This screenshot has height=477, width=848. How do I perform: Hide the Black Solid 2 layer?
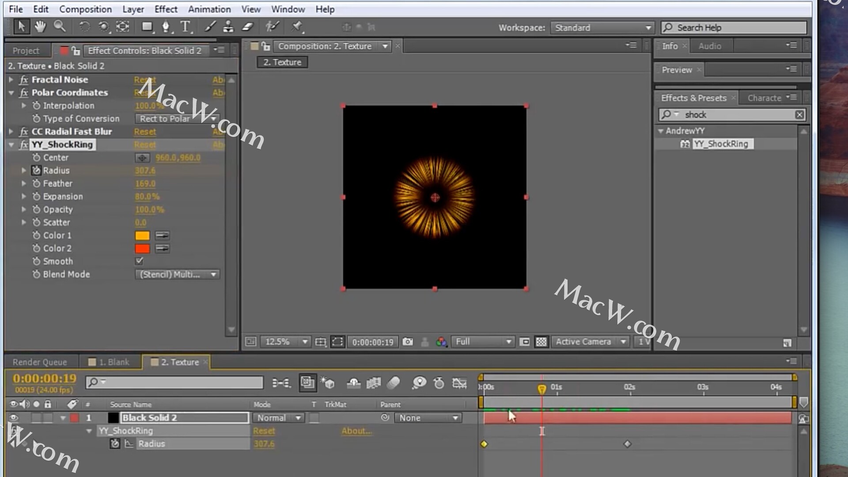[14, 418]
